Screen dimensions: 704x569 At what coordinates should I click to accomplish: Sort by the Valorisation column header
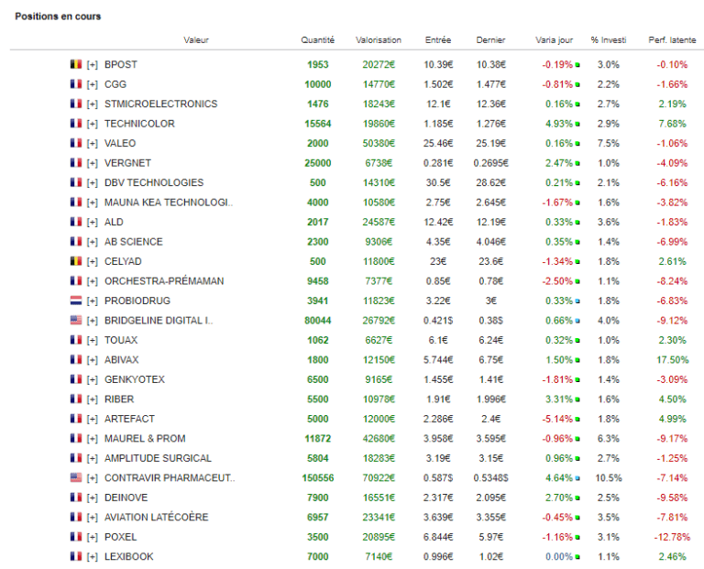pyautogui.click(x=379, y=40)
